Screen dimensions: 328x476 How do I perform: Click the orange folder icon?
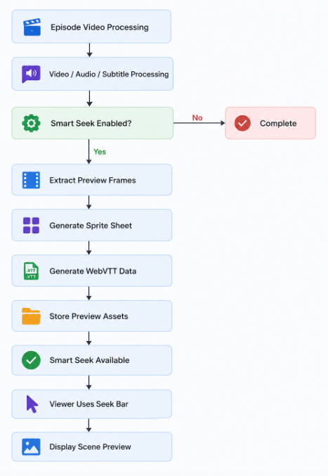31,316
